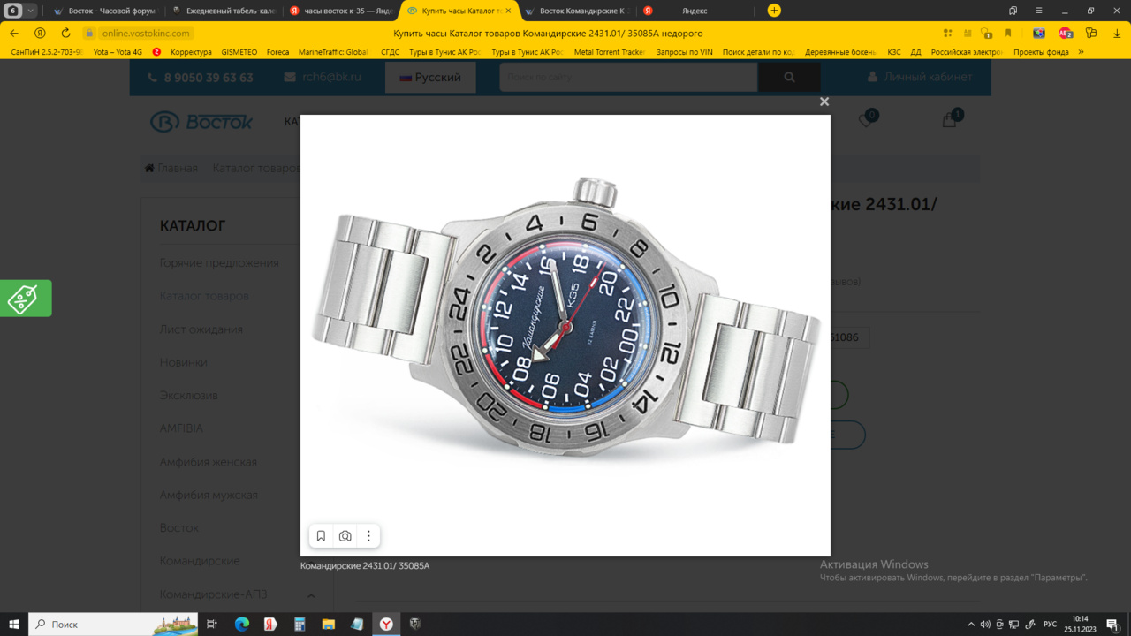Go back with the browser arrow

14,33
